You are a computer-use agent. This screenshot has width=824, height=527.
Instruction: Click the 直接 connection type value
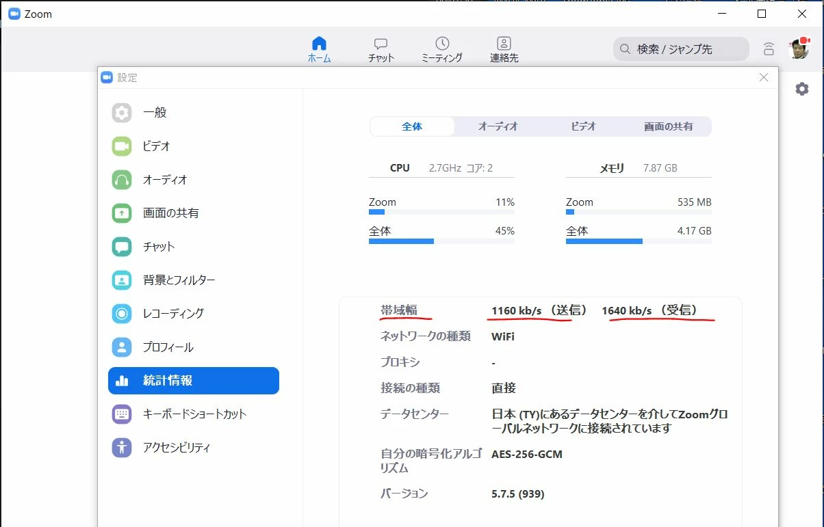click(504, 388)
